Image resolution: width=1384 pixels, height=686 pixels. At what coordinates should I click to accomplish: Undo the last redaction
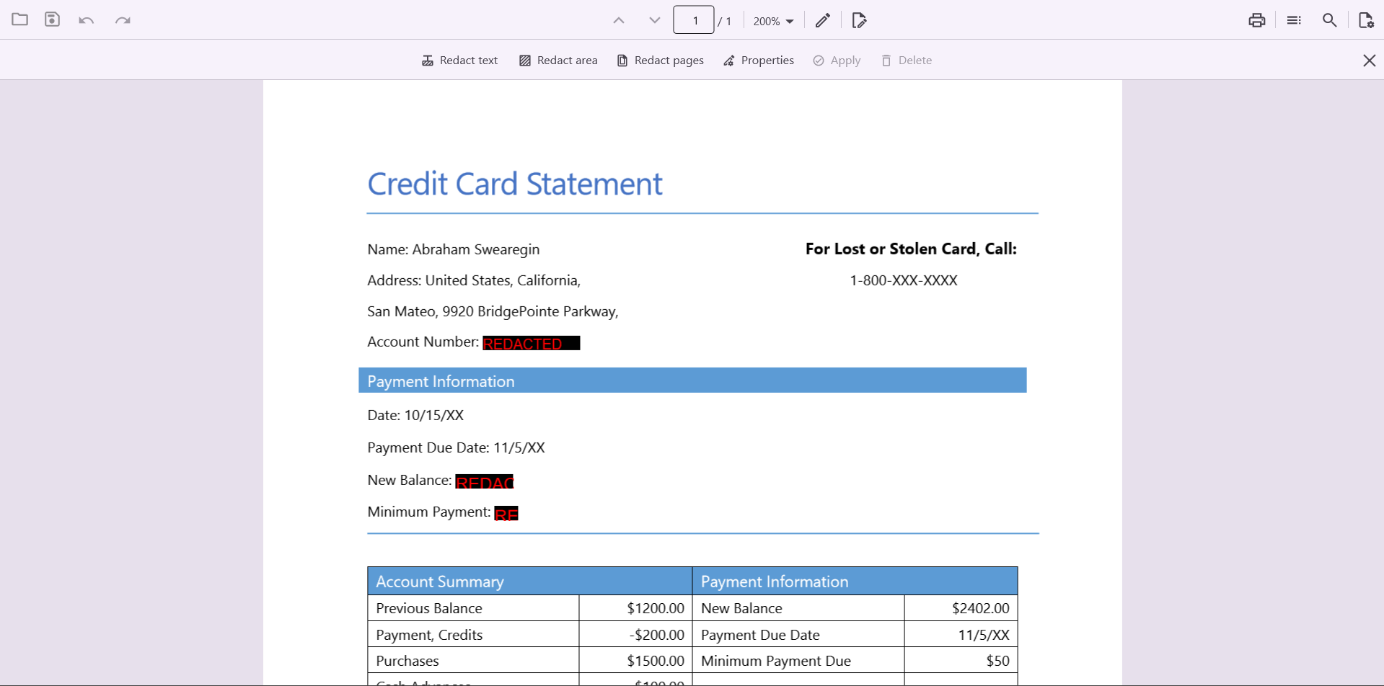[x=86, y=20]
